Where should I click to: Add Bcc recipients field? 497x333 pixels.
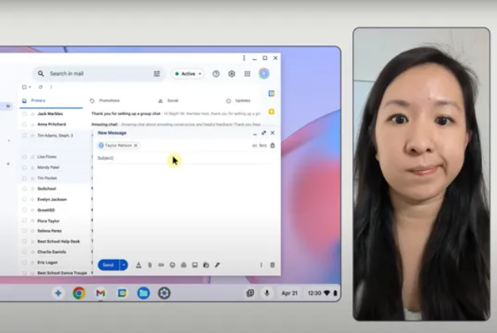pyautogui.click(x=263, y=146)
